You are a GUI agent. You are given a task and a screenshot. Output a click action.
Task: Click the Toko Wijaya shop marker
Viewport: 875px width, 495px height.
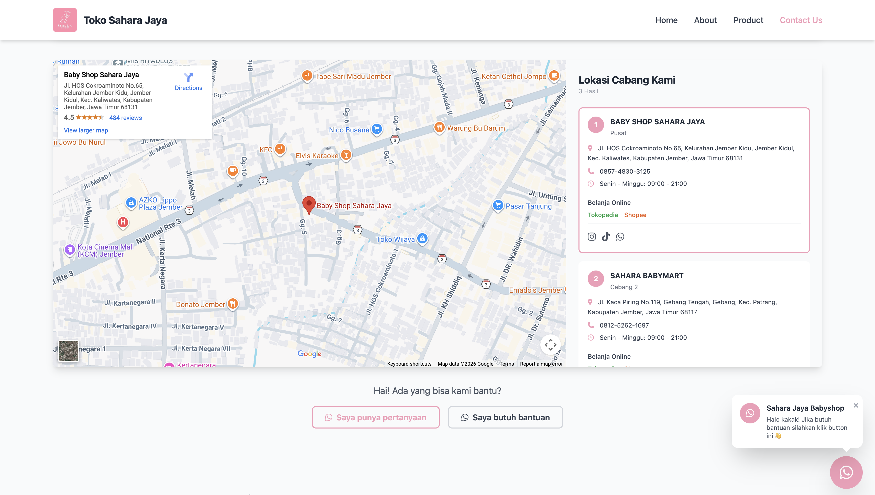(x=422, y=239)
